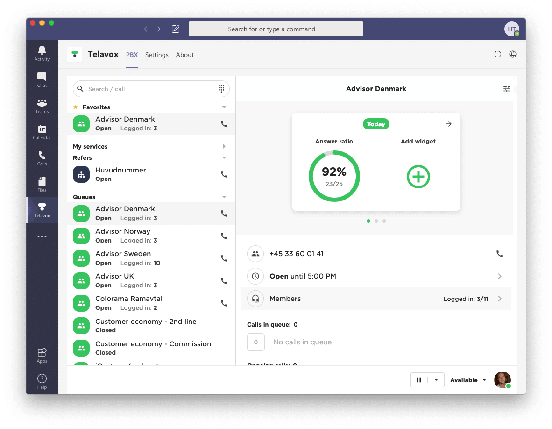
Task: Open Telavox in browser globe icon
Action: point(513,54)
